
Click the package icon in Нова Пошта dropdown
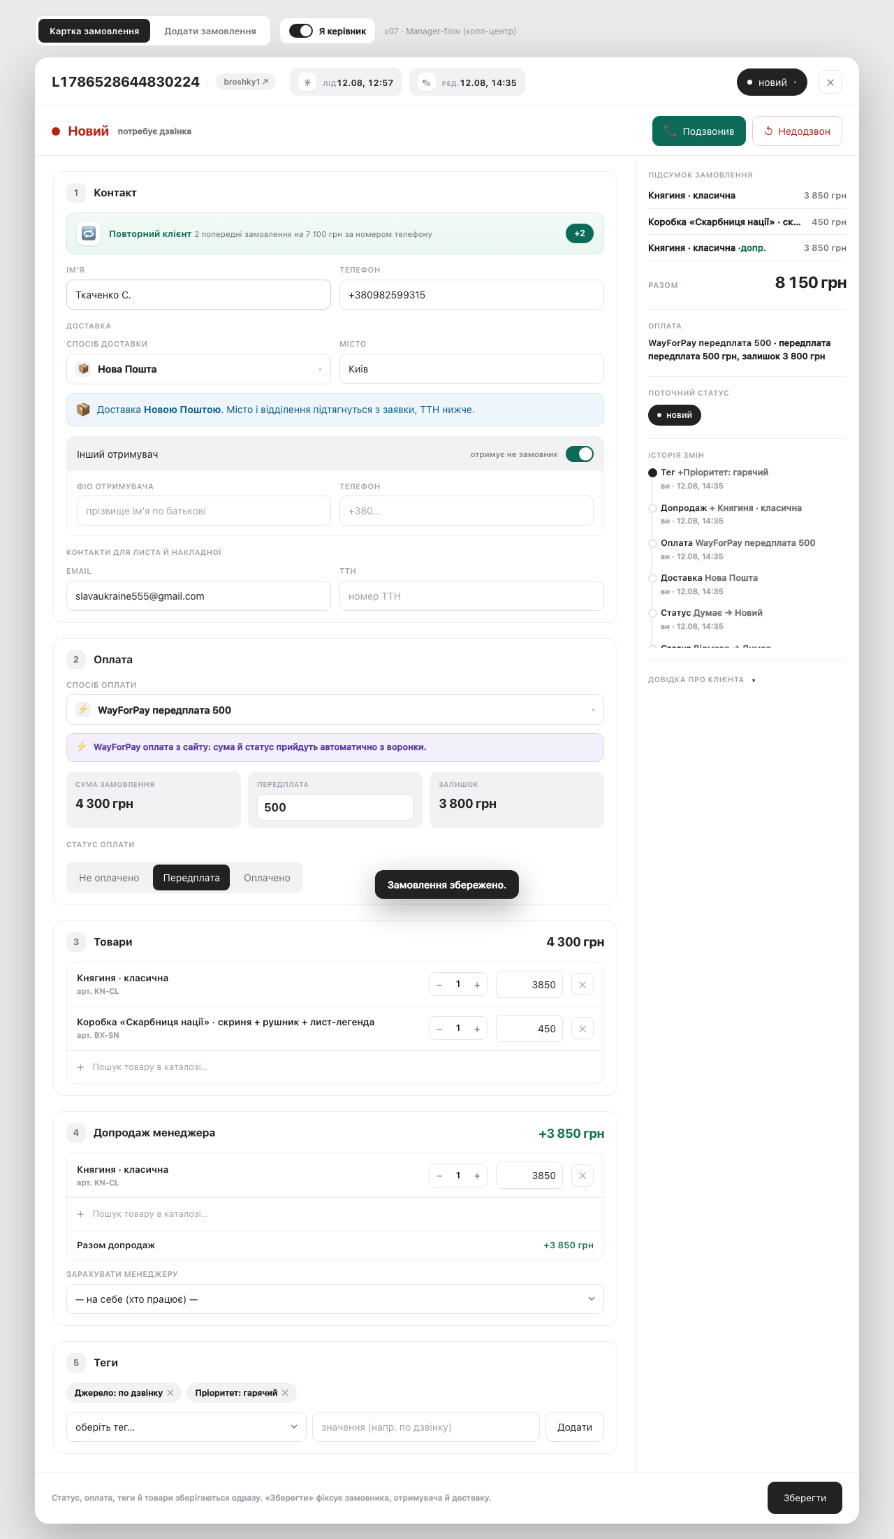point(83,368)
